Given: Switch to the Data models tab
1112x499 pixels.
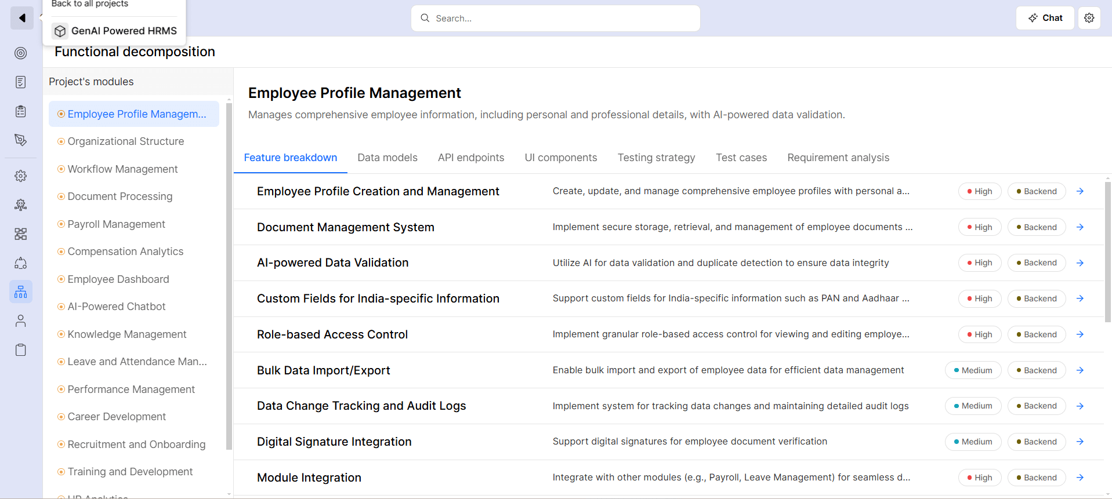Looking at the screenshot, I should (x=387, y=158).
